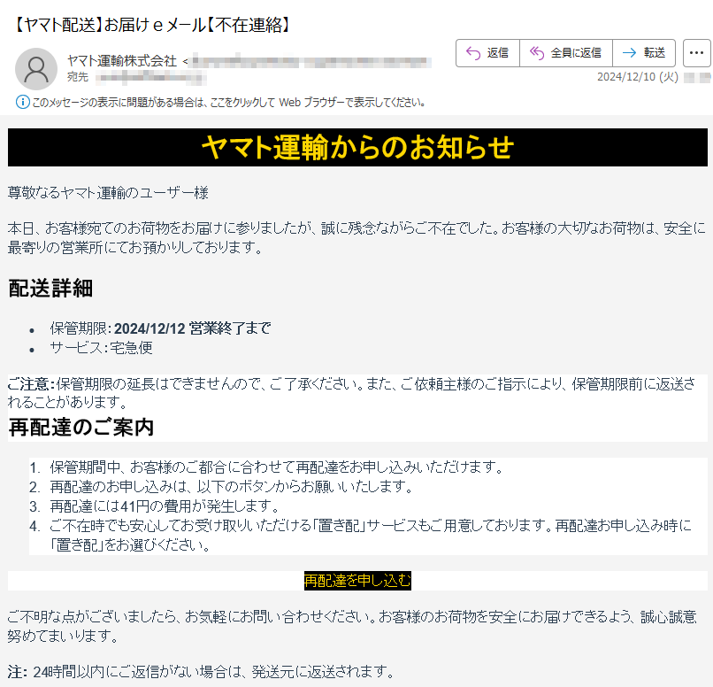Click list item 再配達のお申し込みは、以下のボタンから
The width and height of the screenshot is (713, 687).
(232, 487)
